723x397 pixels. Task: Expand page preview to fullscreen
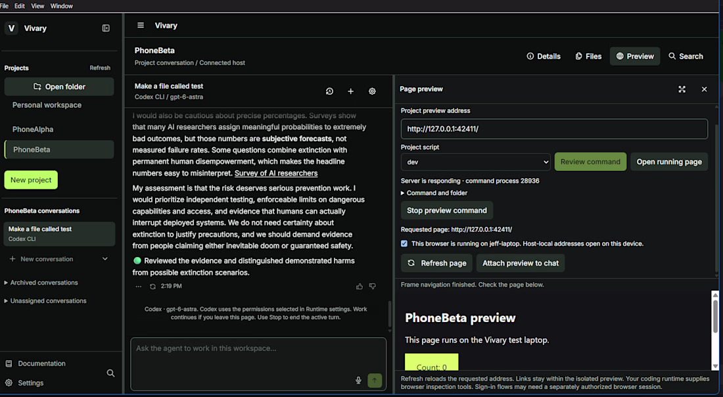tap(682, 89)
